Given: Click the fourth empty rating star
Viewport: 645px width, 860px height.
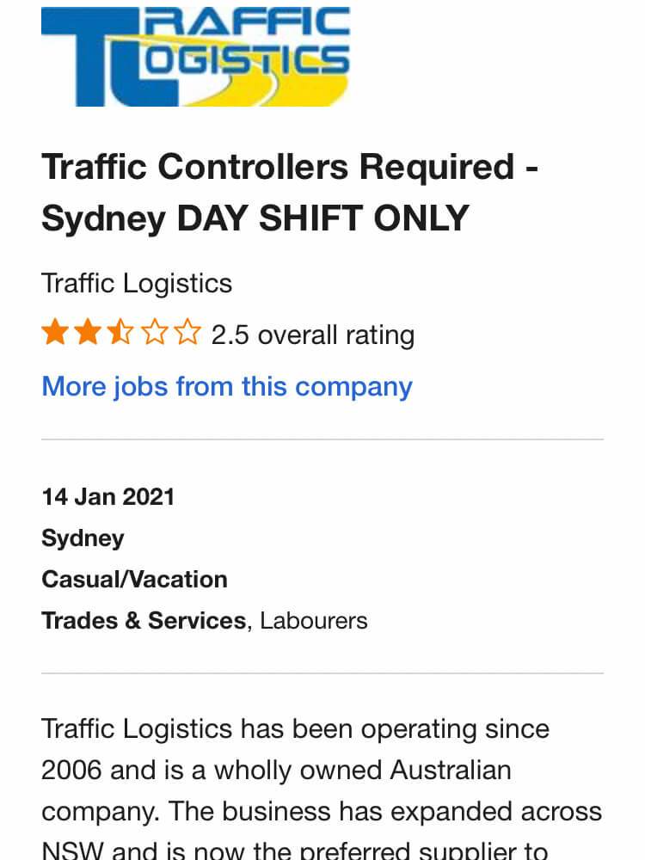Looking at the screenshot, I should pyautogui.click(x=154, y=332).
